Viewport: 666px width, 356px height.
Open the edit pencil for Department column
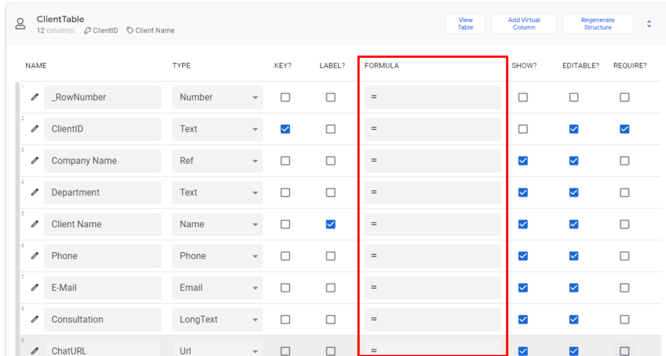tap(34, 192)
